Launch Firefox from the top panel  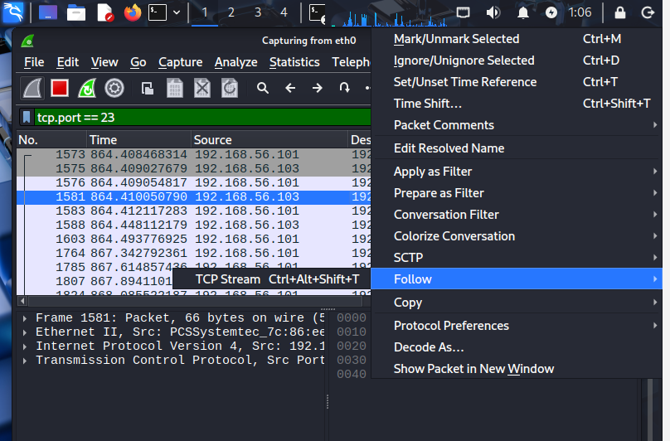[133, 12]
